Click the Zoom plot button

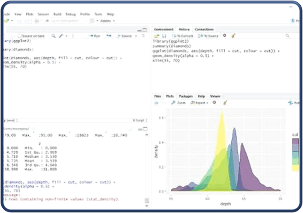pyautogui.click(x=178, y=103)
